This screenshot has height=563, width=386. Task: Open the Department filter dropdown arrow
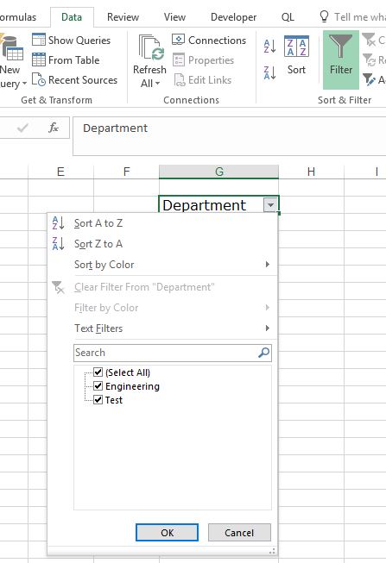click(270, 205)
